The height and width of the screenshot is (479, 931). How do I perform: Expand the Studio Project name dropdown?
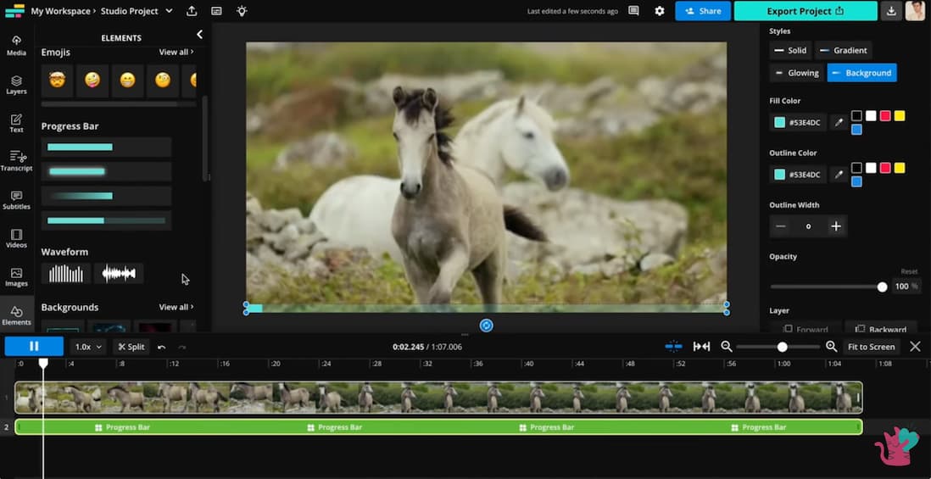click(x=169, y=11)
